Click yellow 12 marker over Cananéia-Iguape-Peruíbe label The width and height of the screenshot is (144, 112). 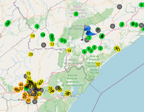[98, 64]
